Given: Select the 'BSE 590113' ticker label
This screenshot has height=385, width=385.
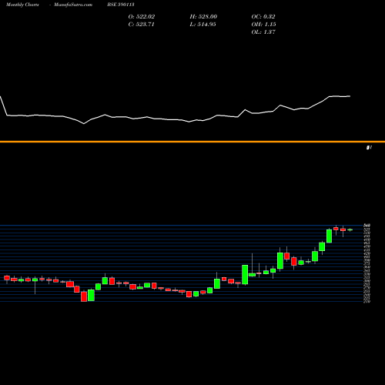Looking at the screenshot, I should [x=121, y=5].
